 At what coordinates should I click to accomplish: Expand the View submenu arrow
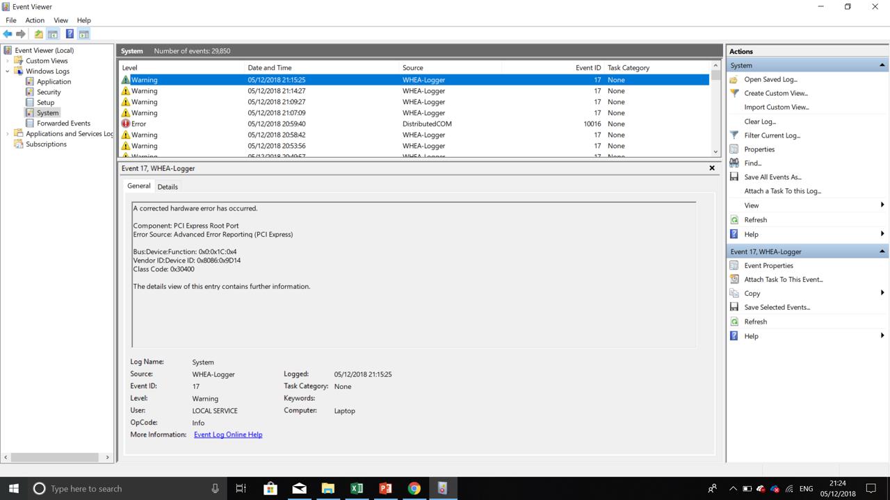pyautogui.click(x=882, y=205)
